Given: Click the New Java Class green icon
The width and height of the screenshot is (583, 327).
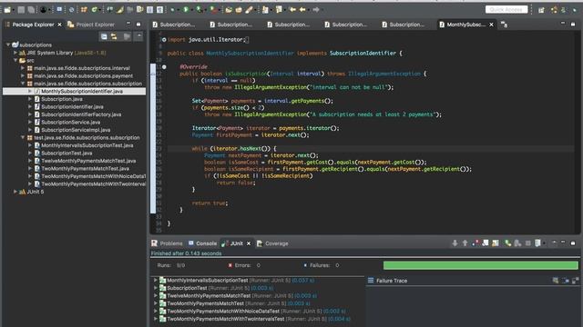Looking at the screenshot, I should coord(95,10).
